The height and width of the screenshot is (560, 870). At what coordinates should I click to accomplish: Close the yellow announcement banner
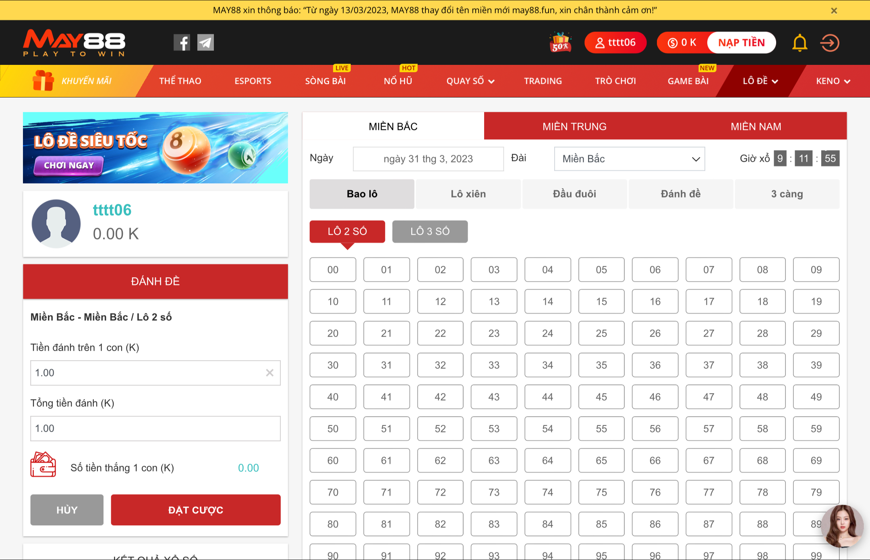pos(834,10)
